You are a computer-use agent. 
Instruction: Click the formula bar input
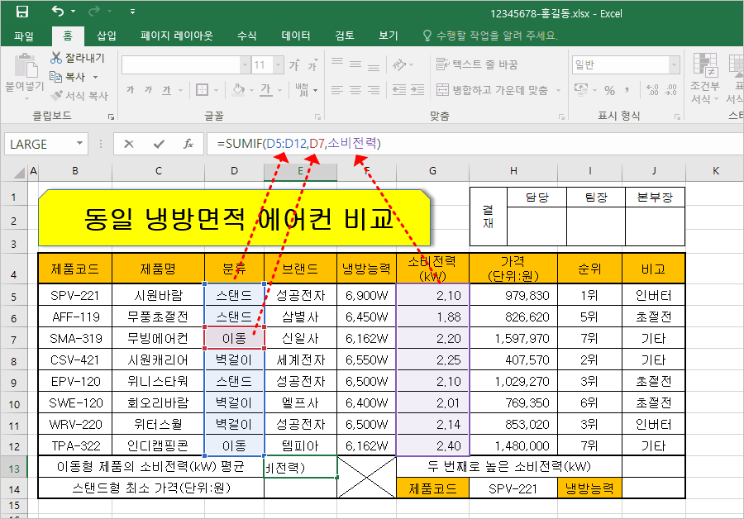tap(475, 143)
